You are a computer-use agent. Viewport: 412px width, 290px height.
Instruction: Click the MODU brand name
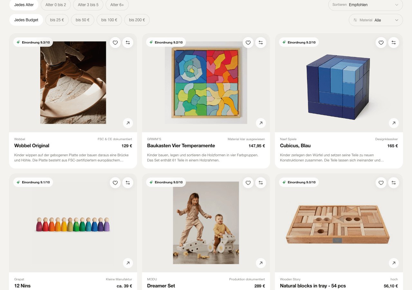[x=152, y=279]
